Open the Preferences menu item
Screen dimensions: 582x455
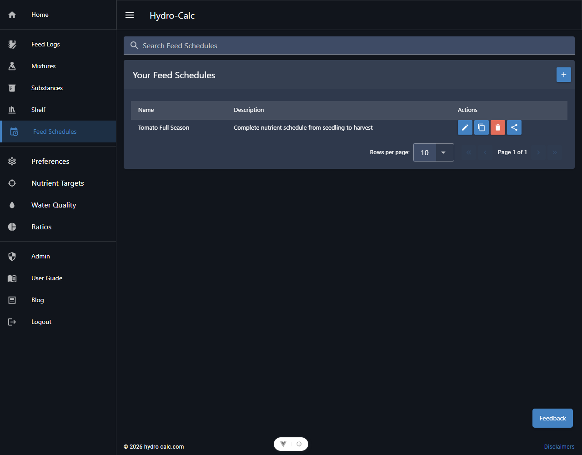tap(58, 162)
